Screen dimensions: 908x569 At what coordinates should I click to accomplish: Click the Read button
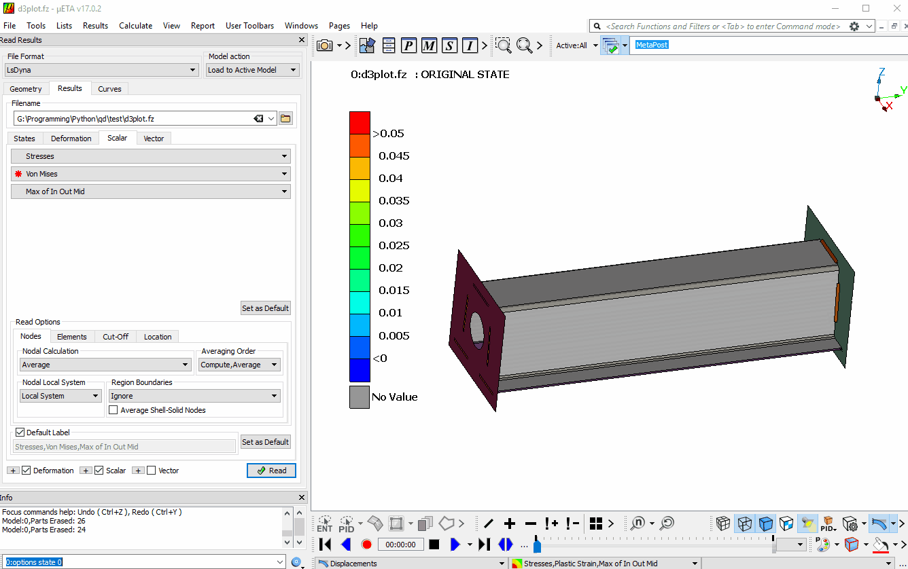click(271, 471)
